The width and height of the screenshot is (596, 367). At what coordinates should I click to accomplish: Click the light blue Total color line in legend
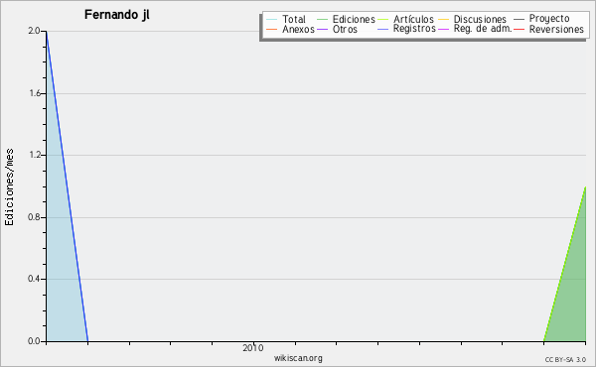coord(272,19)
